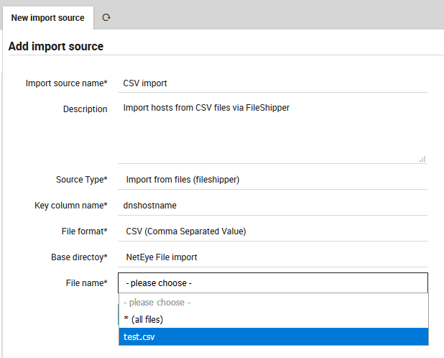This screenshot has width=444, height=358.
Task: Click the 'Add import source' heading
Action: click(56, 46)
